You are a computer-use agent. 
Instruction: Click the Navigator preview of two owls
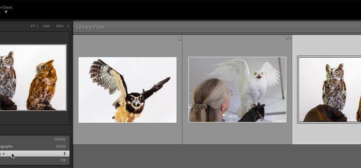[x=33, y=77]
